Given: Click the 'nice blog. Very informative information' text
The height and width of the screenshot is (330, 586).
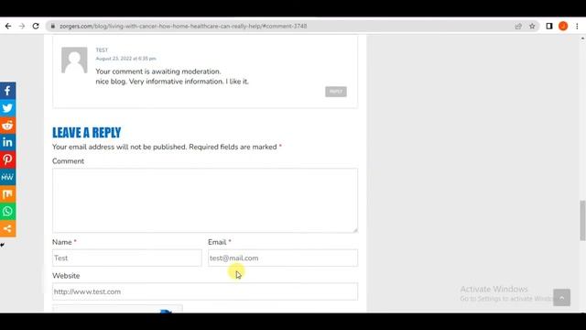Looking at the screenshot, I should [159, 82].
